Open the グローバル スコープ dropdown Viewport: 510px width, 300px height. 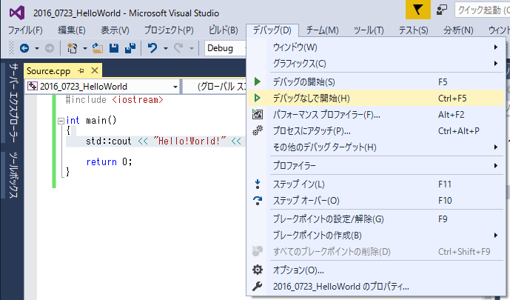coord(215,87)
